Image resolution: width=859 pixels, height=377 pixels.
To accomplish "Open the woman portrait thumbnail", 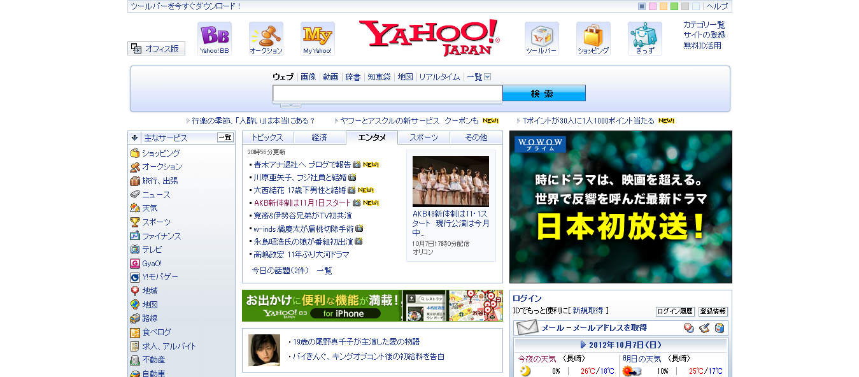I will tap(264, 350).
